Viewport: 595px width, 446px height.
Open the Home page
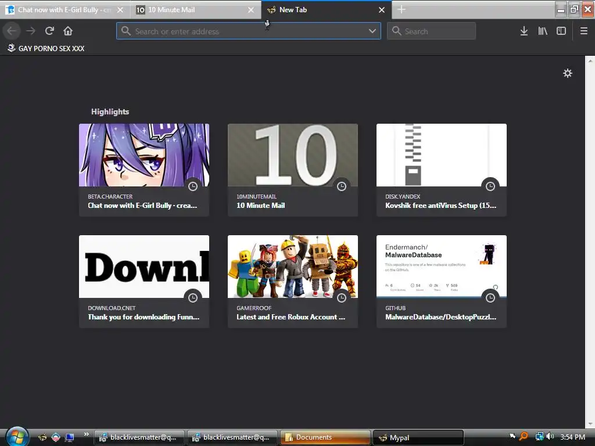pyautogui.click(x=68, y=31)
